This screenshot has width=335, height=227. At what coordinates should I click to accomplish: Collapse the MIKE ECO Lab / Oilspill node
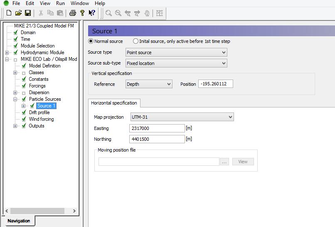[7, 59]
